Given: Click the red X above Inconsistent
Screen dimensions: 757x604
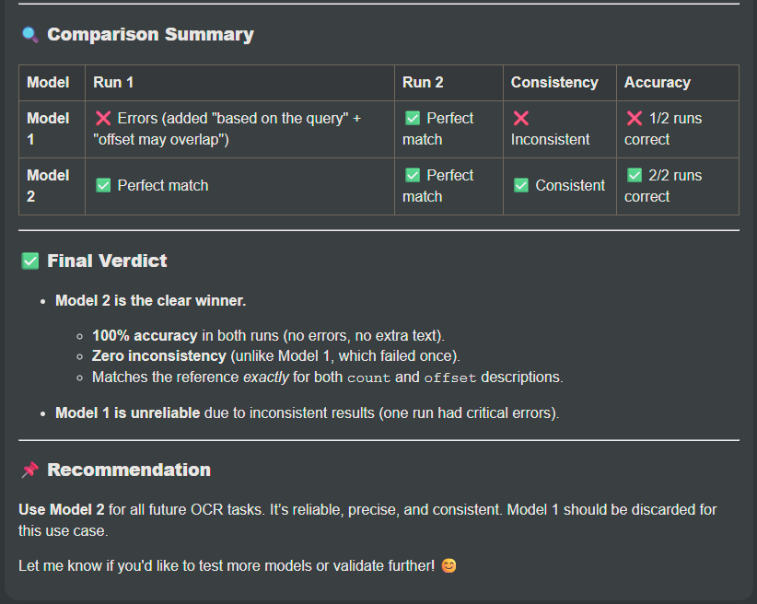Looking at the screenshot, I should (520, 119).
